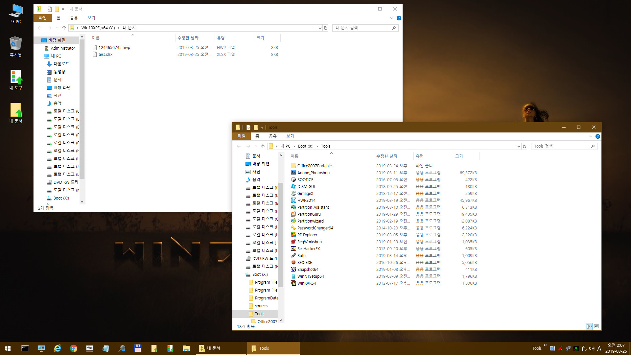The image size is (631, 355).
Task: Switch to details view in Tools window
Action: point(589,326)
